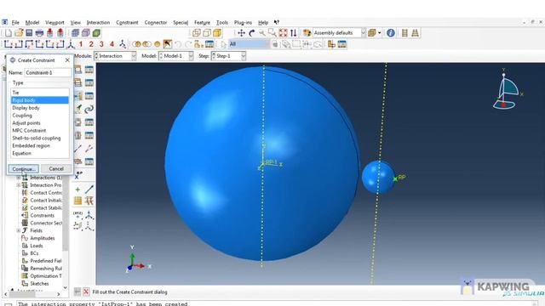Select Display body constraint type
This screenshot has height=306, width=545.
pos(40,108)
